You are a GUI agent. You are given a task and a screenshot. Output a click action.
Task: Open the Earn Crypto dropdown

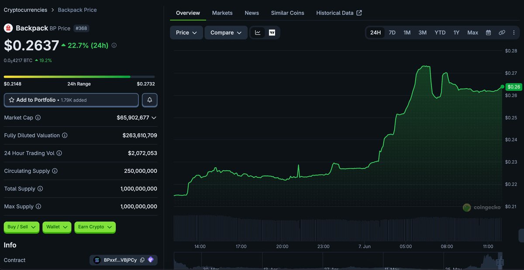[x=95, y=227]
